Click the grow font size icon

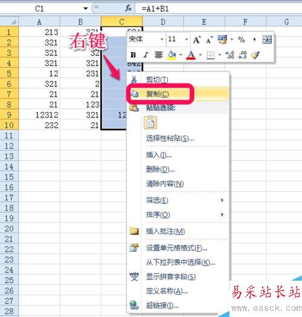point(197,40)
